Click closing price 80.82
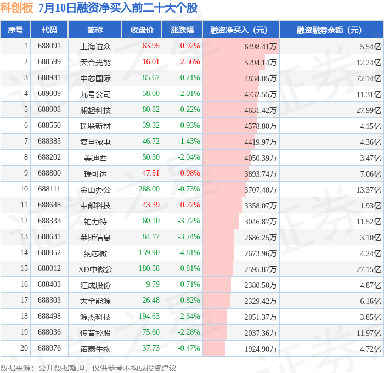The height and width of the screenshot is (373, 384). coord(151,110)
